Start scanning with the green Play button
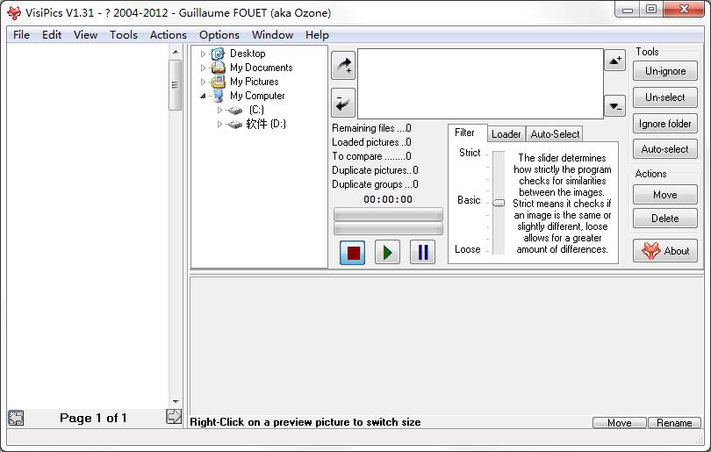 pyautogui.click(x=387, y=253)
